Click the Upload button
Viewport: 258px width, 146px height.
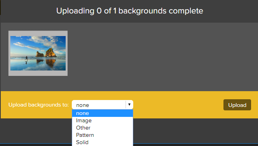pyautogui.click(x=237, y=105)
